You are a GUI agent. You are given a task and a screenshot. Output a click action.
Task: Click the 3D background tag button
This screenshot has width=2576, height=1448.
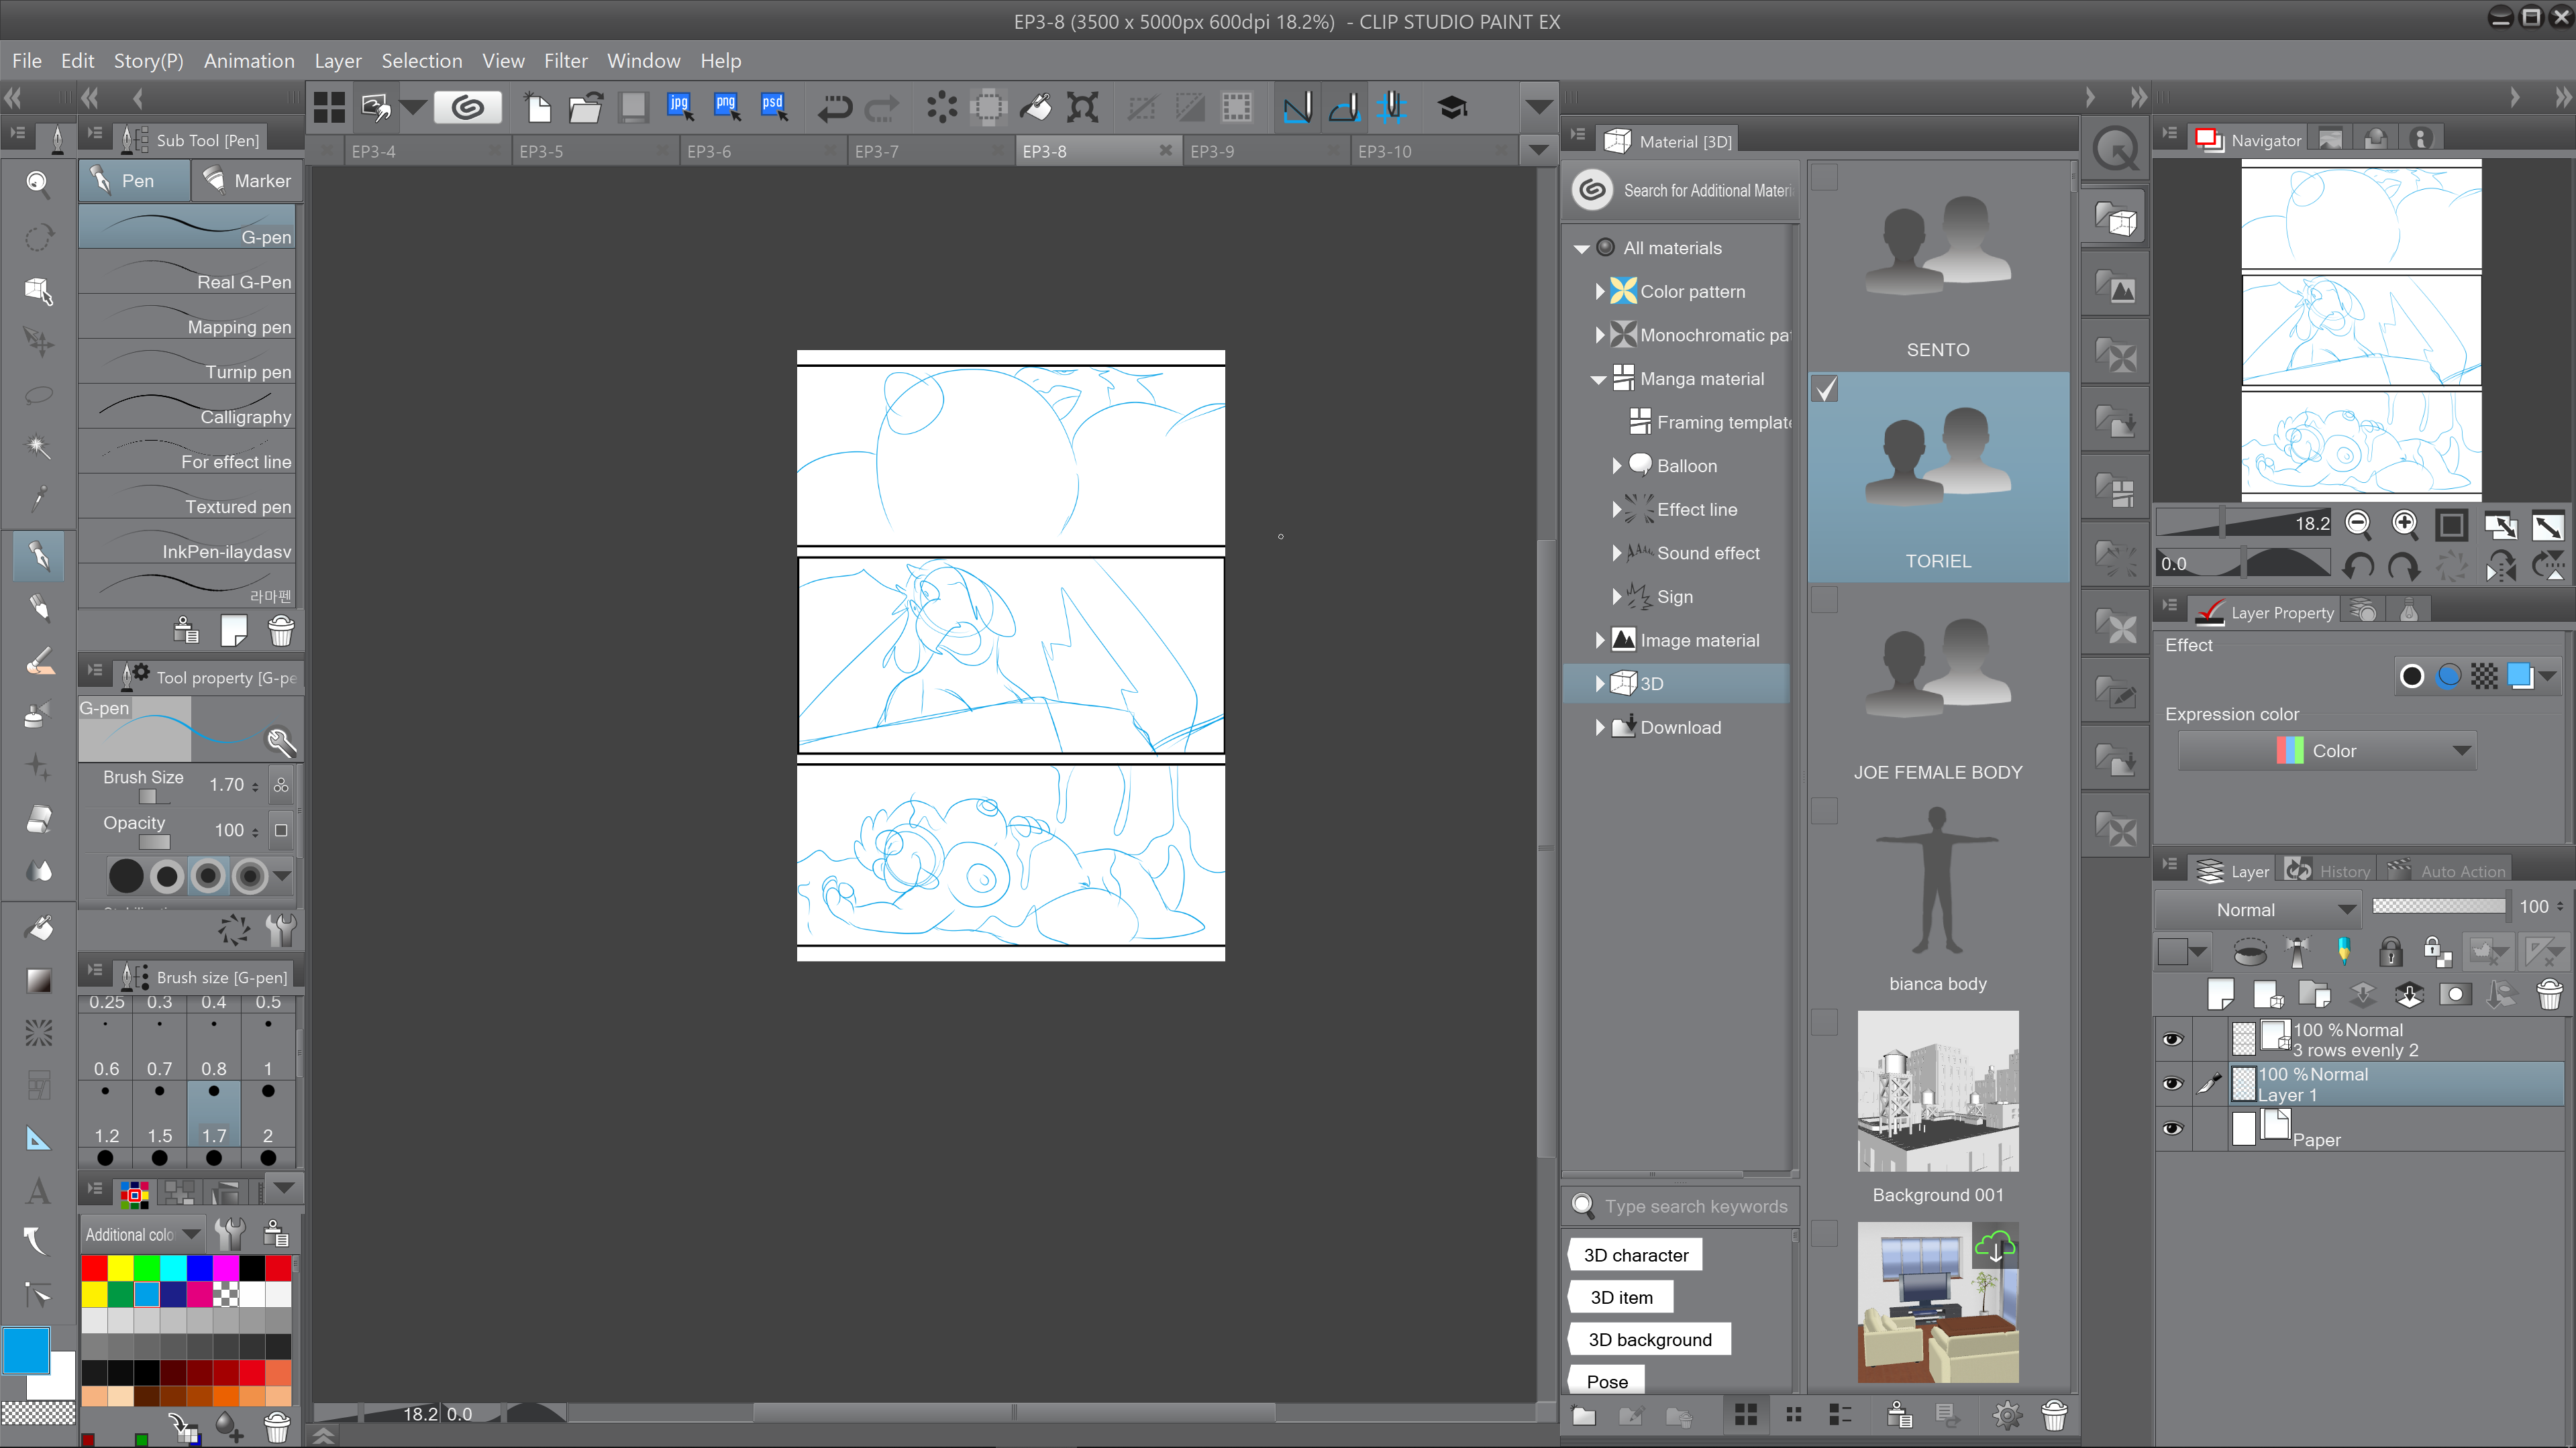[1649, 1339]
